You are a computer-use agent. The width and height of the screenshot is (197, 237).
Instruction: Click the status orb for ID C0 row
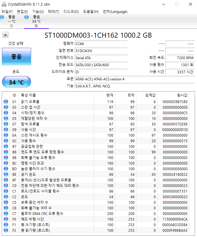(6, 185)
